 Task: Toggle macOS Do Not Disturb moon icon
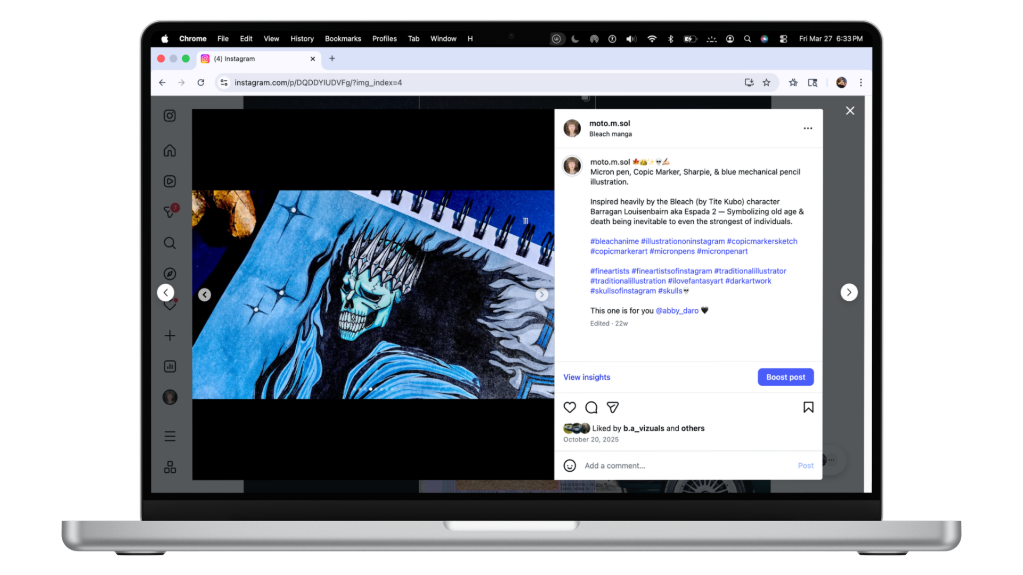click(575, 39)
